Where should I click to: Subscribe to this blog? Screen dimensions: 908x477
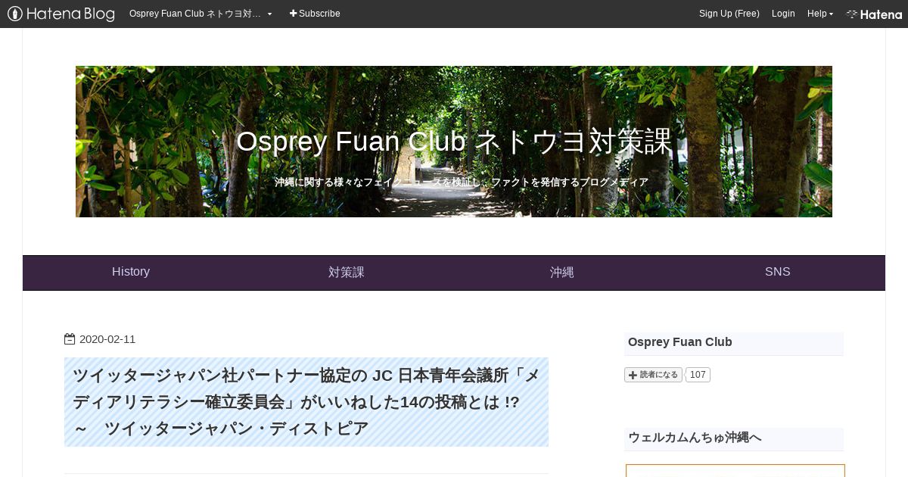tap(315, 14)
